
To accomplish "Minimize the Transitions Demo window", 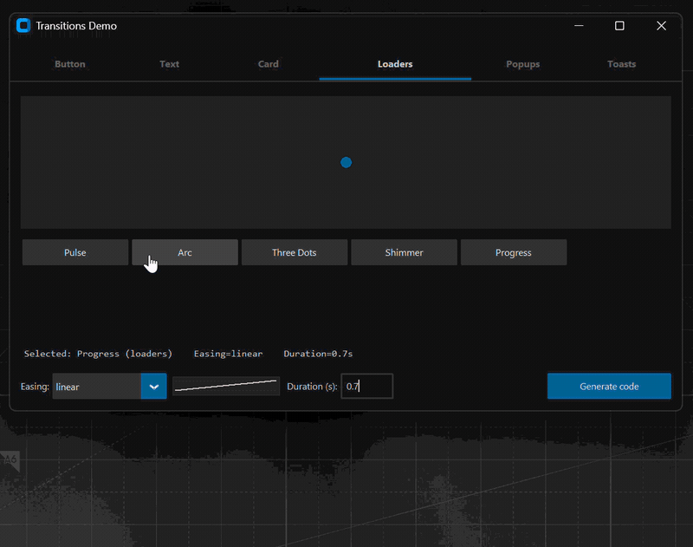I will tap(579, 26).
